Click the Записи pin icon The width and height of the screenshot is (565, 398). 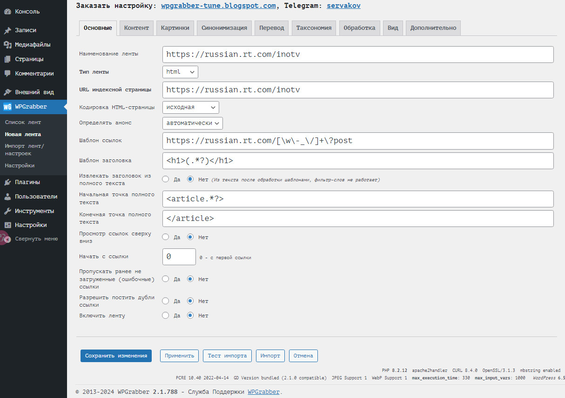[x=7, y=30]
